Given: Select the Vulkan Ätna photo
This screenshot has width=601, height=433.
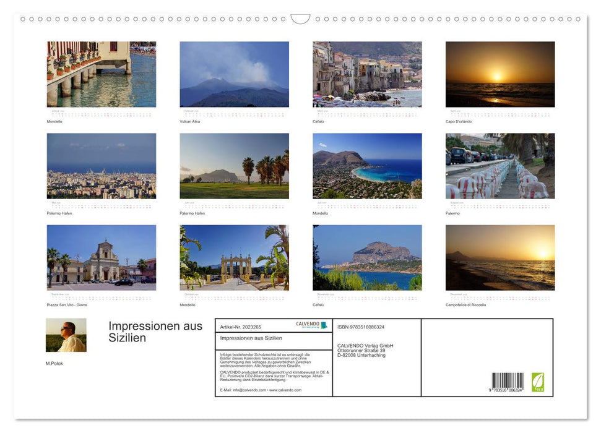Looking at the screenshot, I should [x=233, y=73].
